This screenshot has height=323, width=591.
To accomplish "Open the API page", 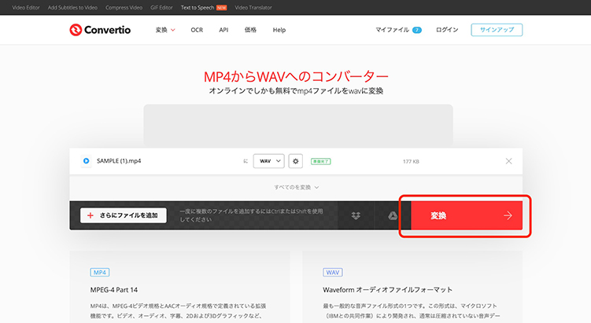I will pyautogui.click(x=223, y=30).
